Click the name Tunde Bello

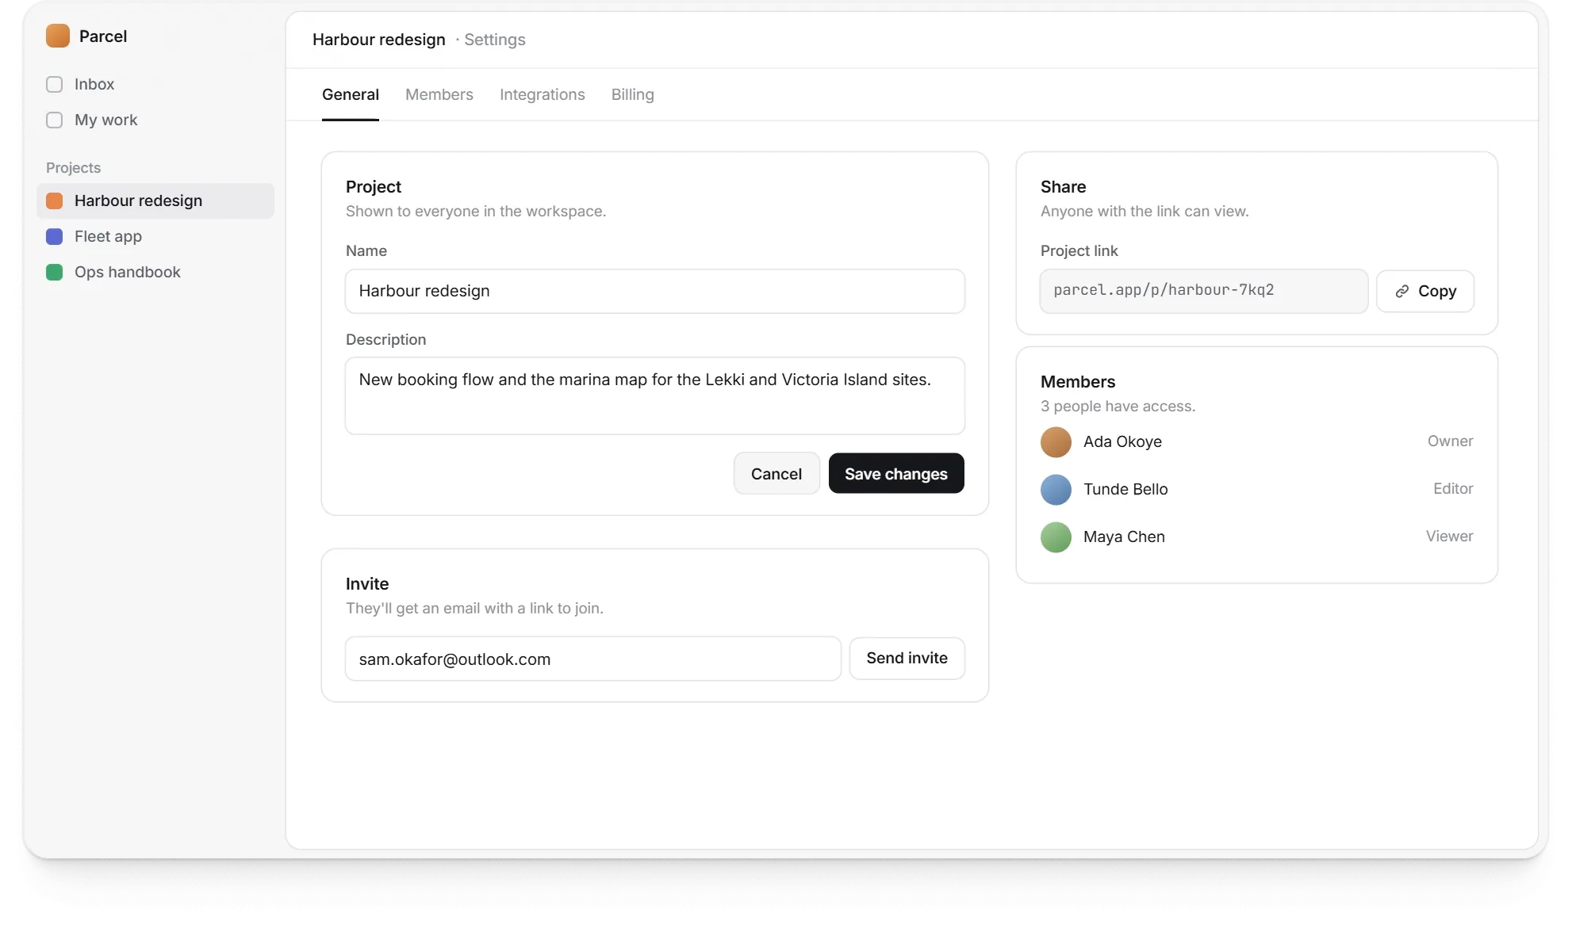[x=1125, y=489]
